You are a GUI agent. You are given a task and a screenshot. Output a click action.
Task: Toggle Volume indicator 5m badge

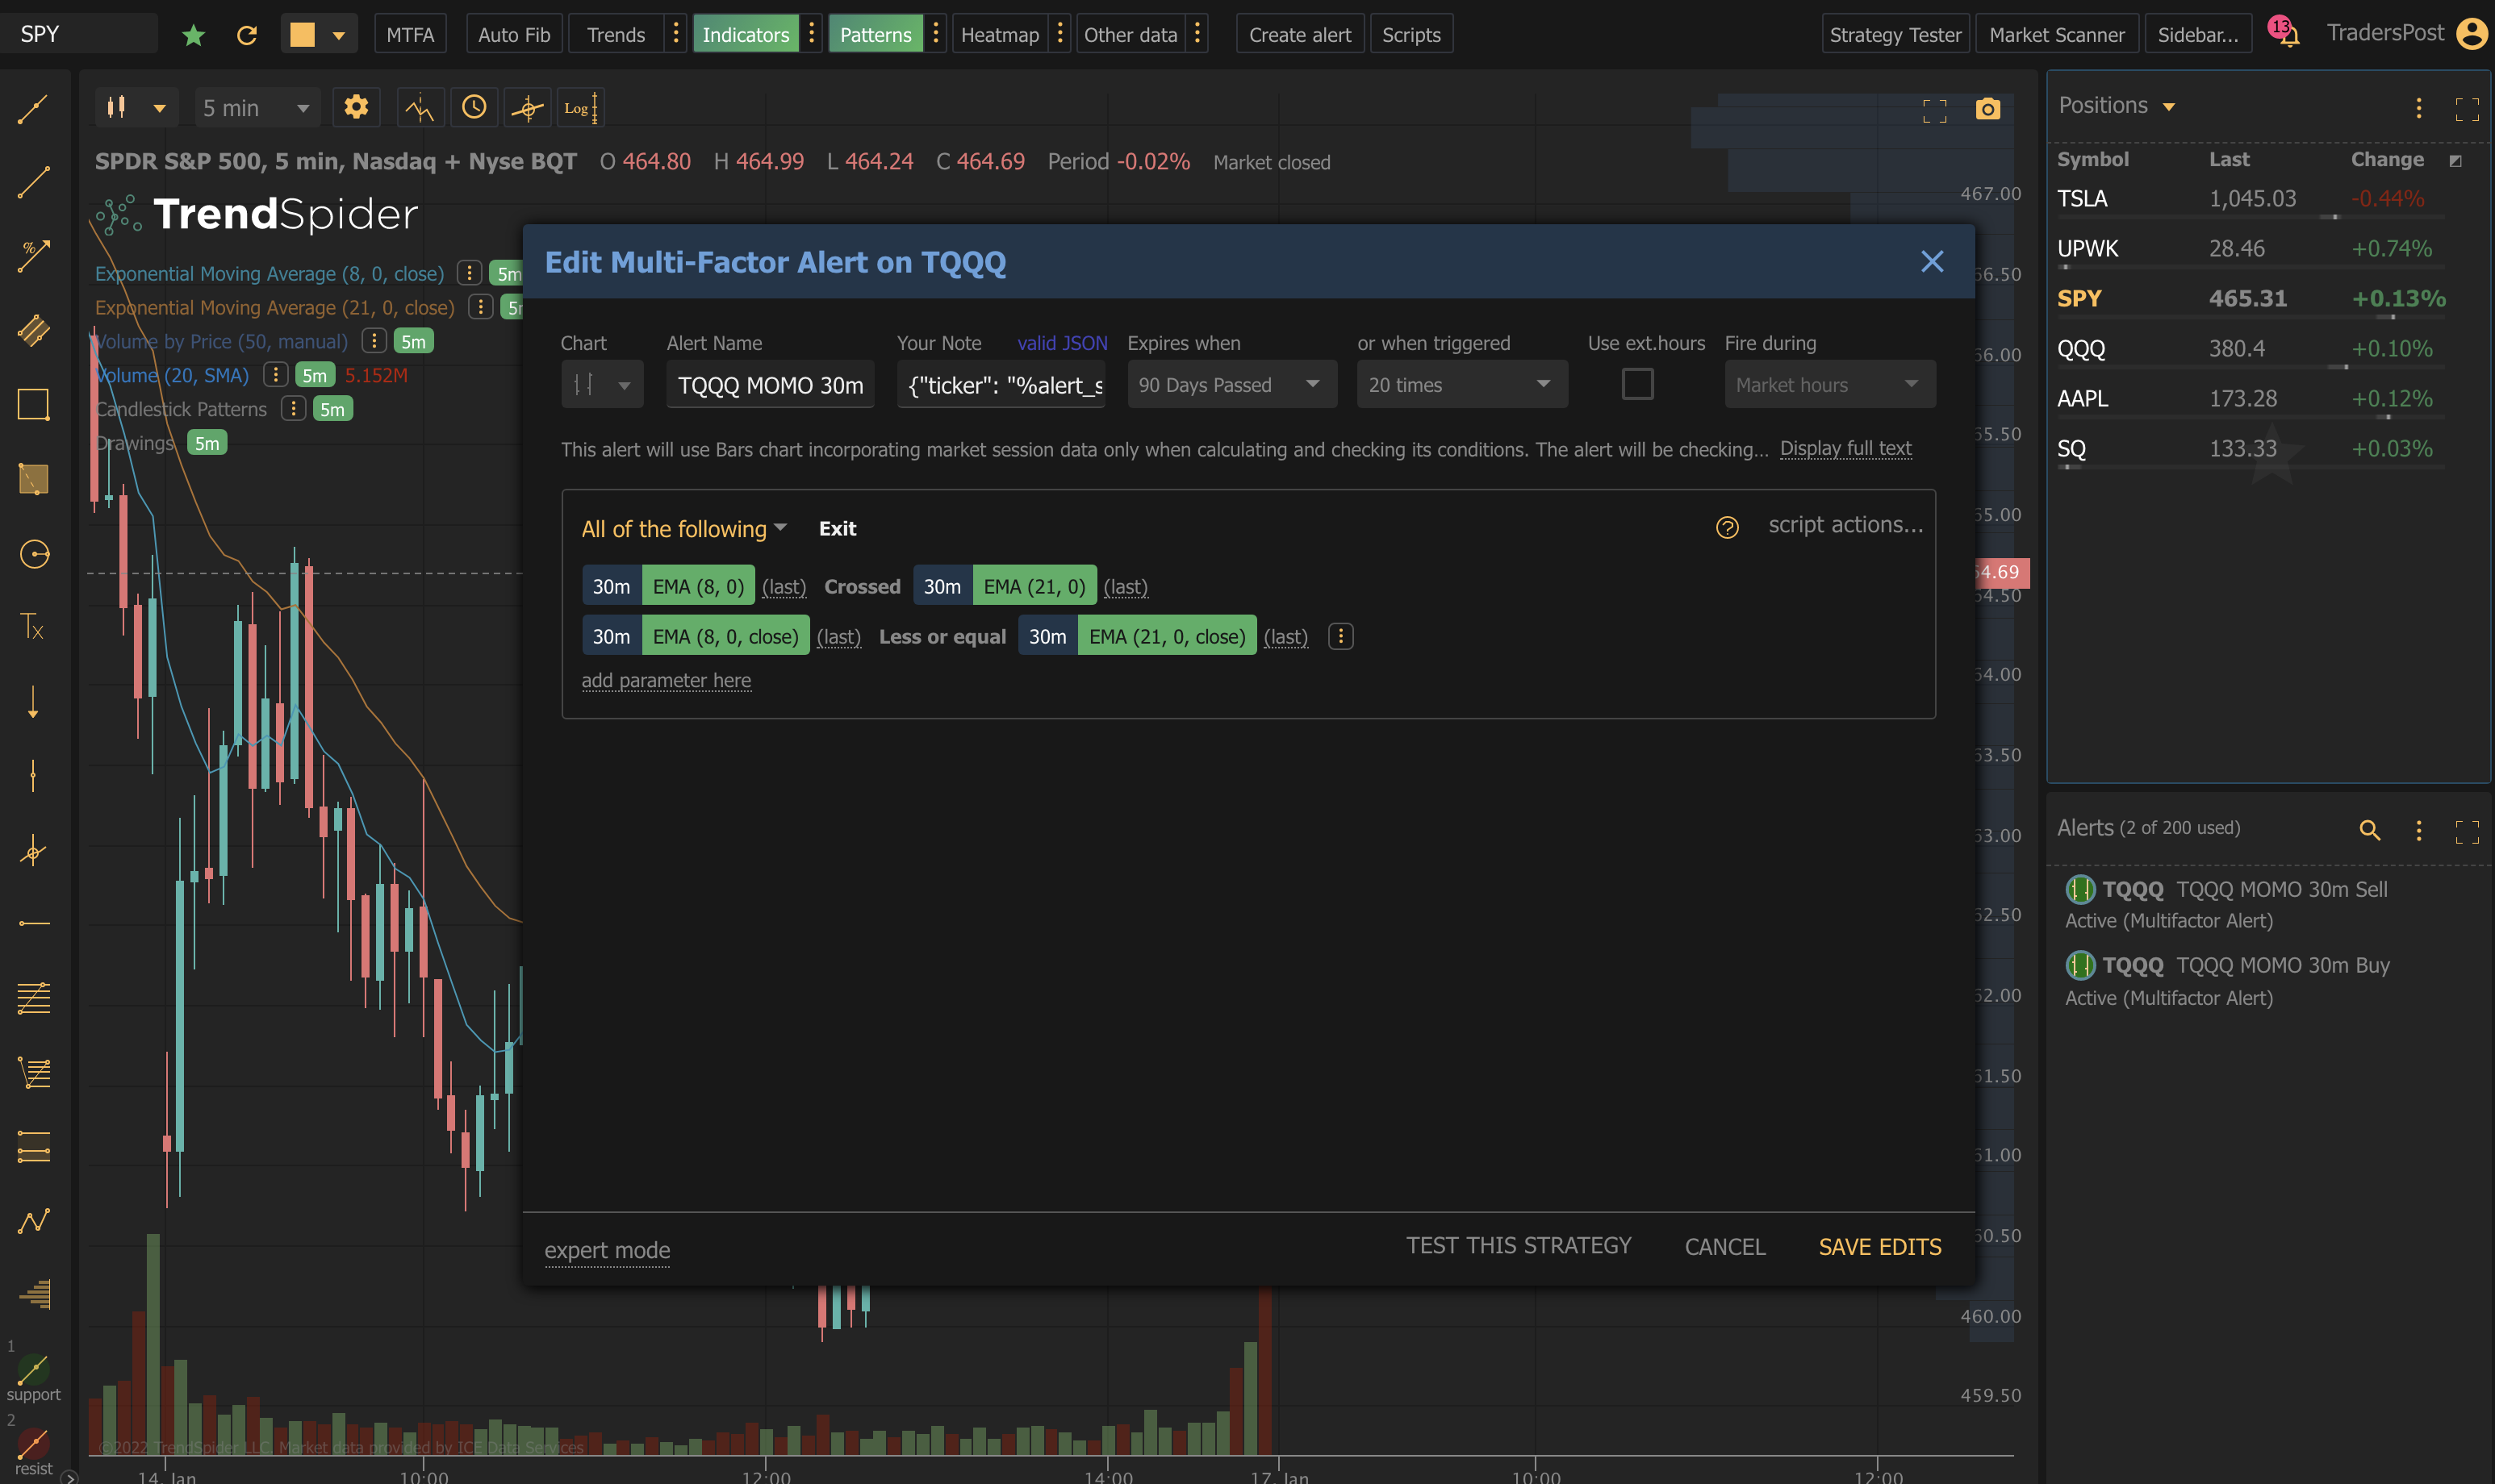(316, 375)
